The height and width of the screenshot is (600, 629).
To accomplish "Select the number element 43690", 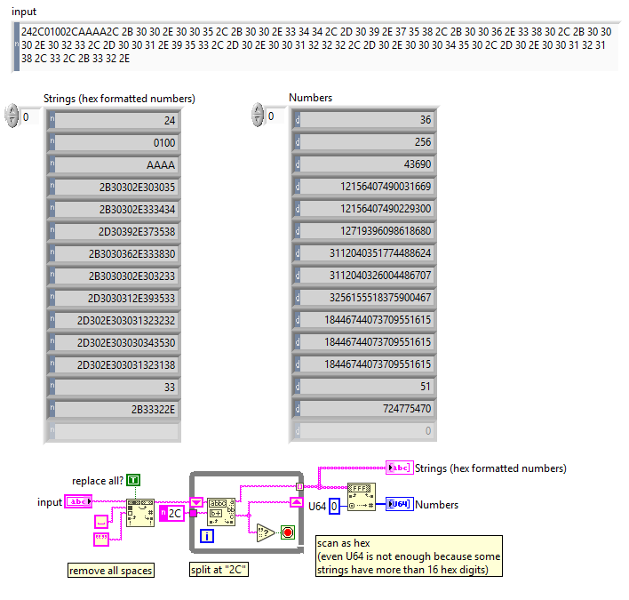I will tap(364, 164).
